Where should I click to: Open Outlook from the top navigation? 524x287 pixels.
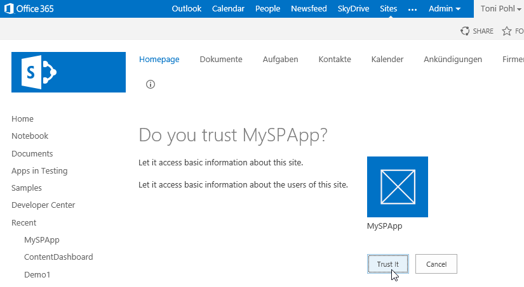(x=187, y=9)
